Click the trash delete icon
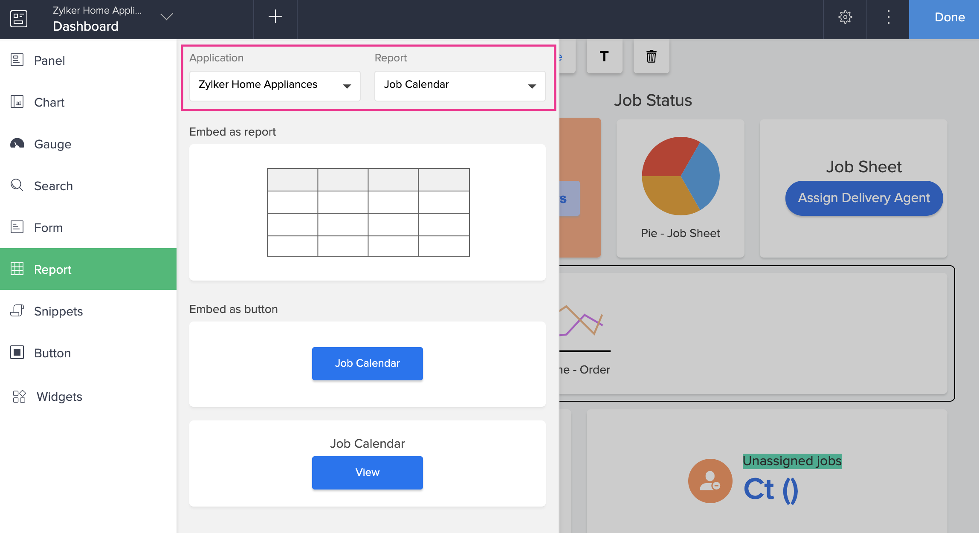 tap(651, 56)
